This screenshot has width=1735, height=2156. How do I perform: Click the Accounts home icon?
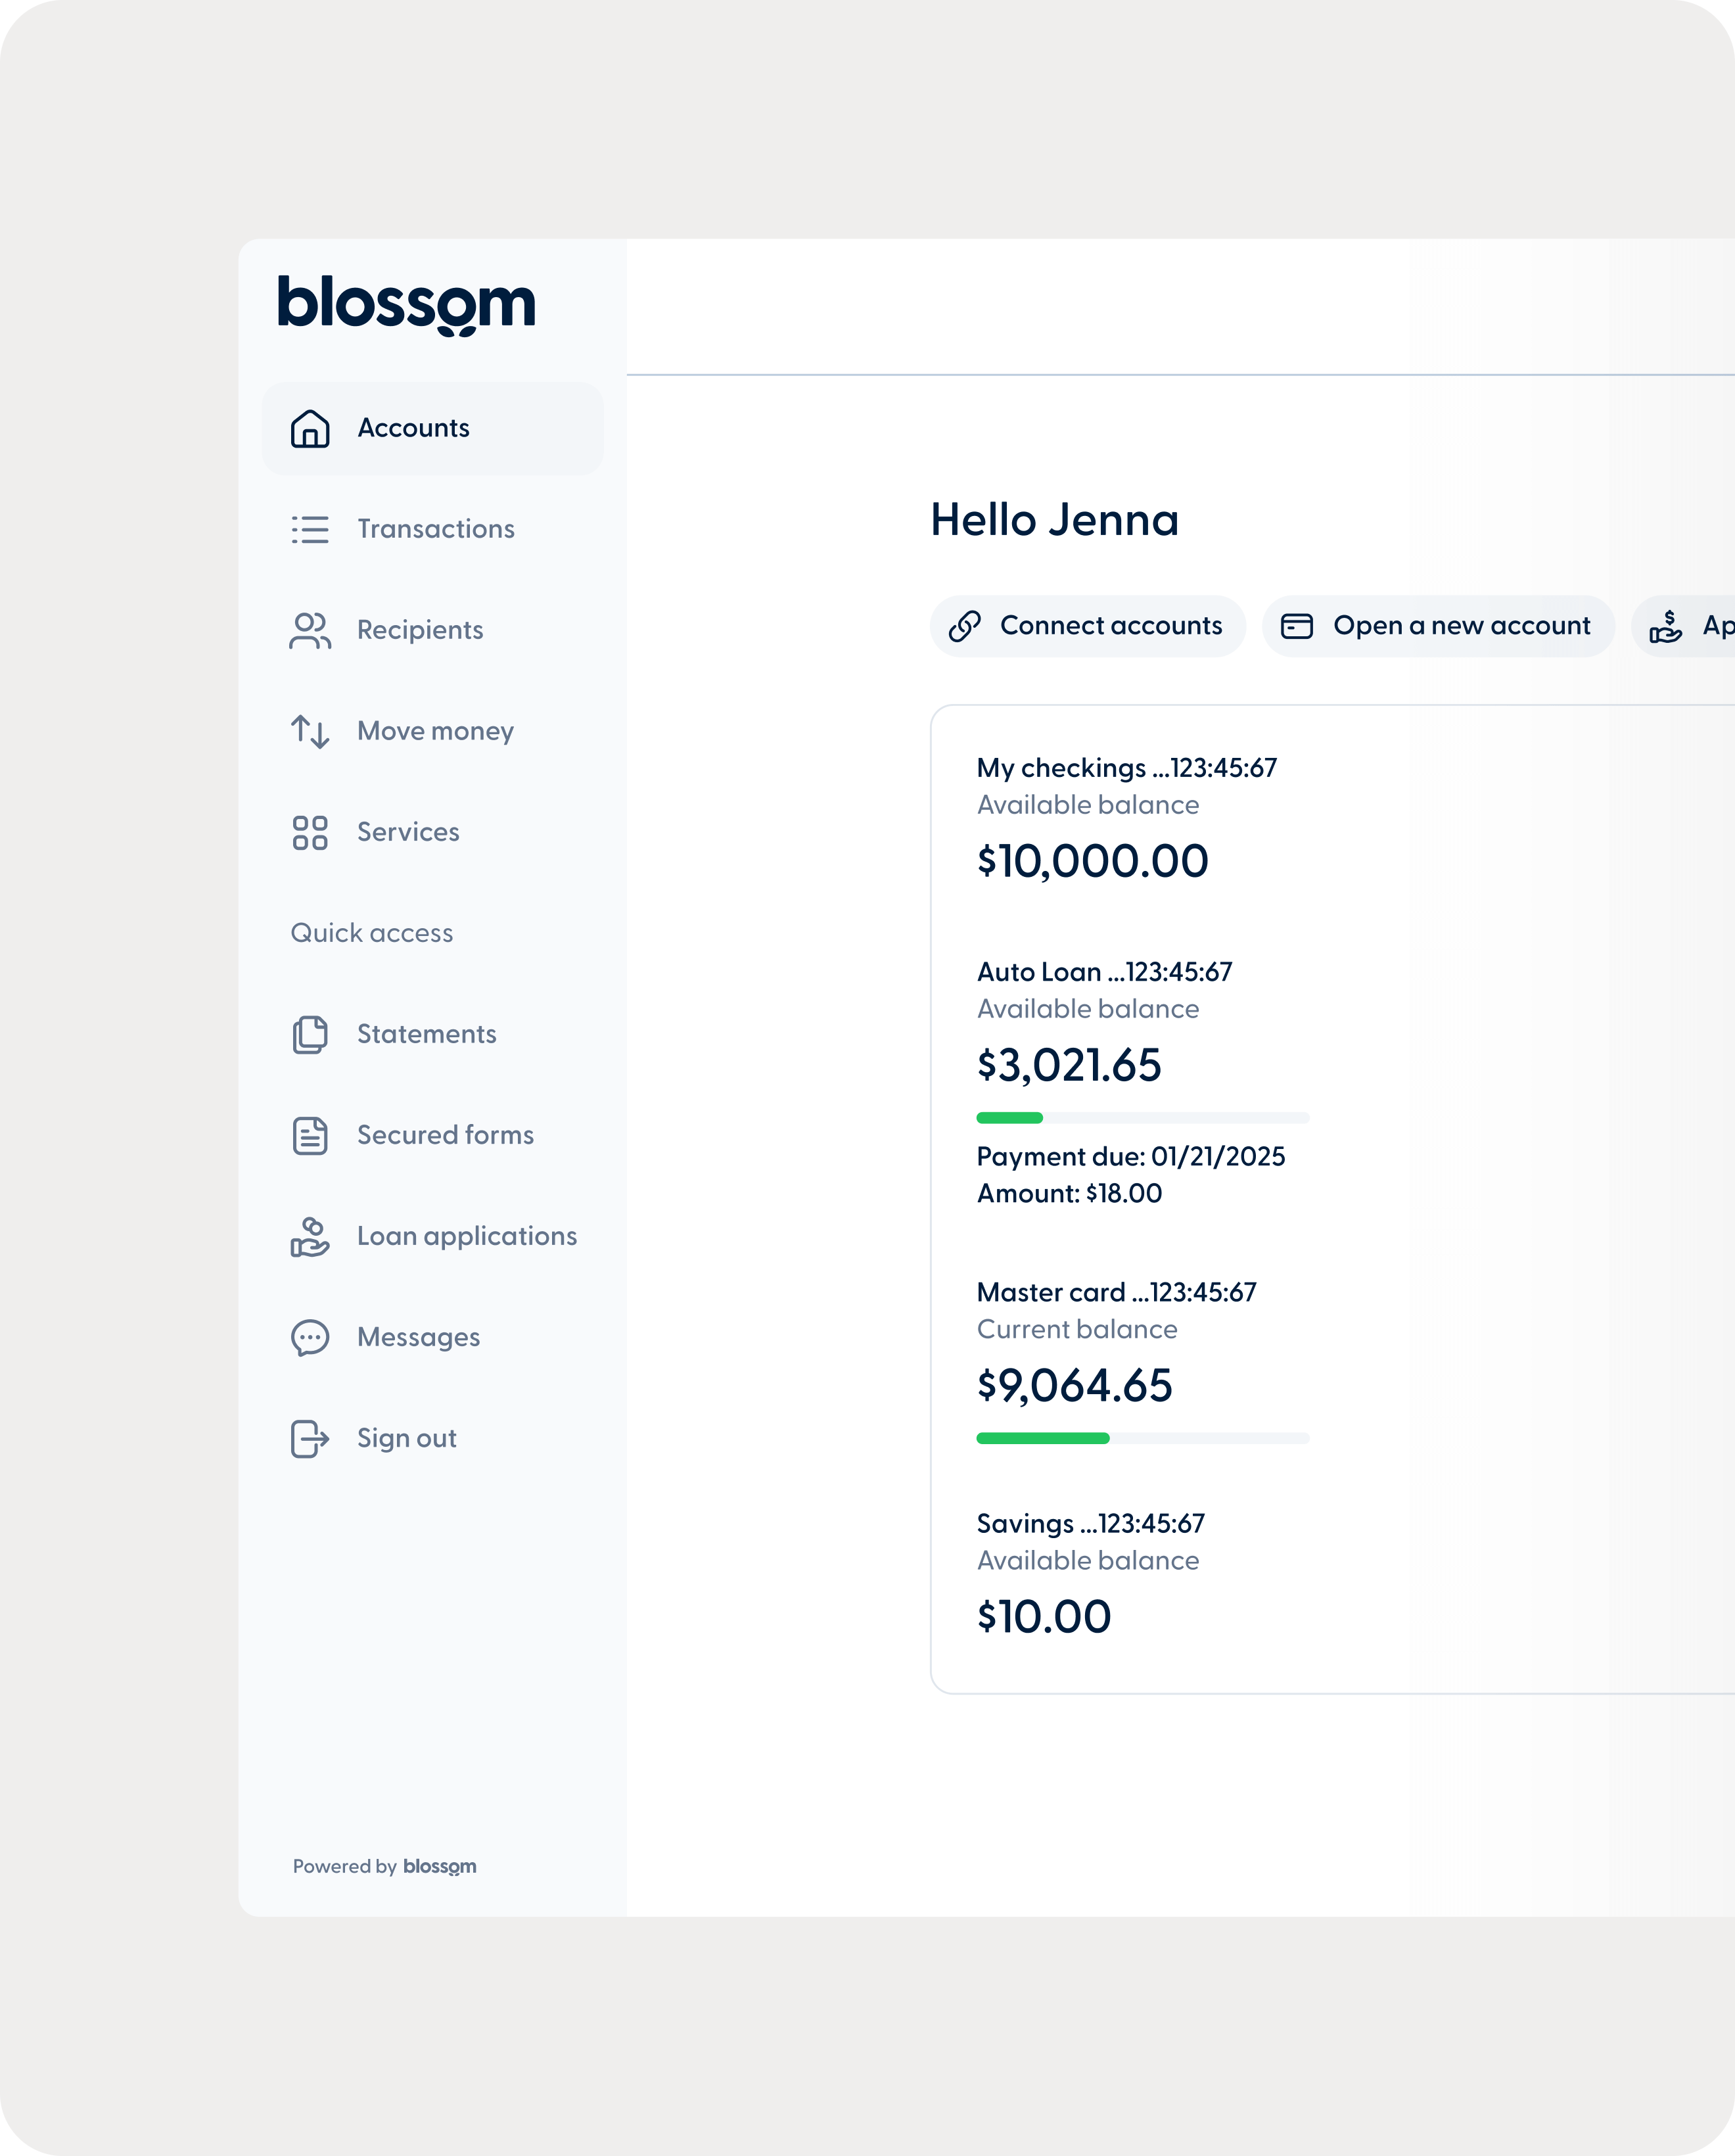coord(310,429)
